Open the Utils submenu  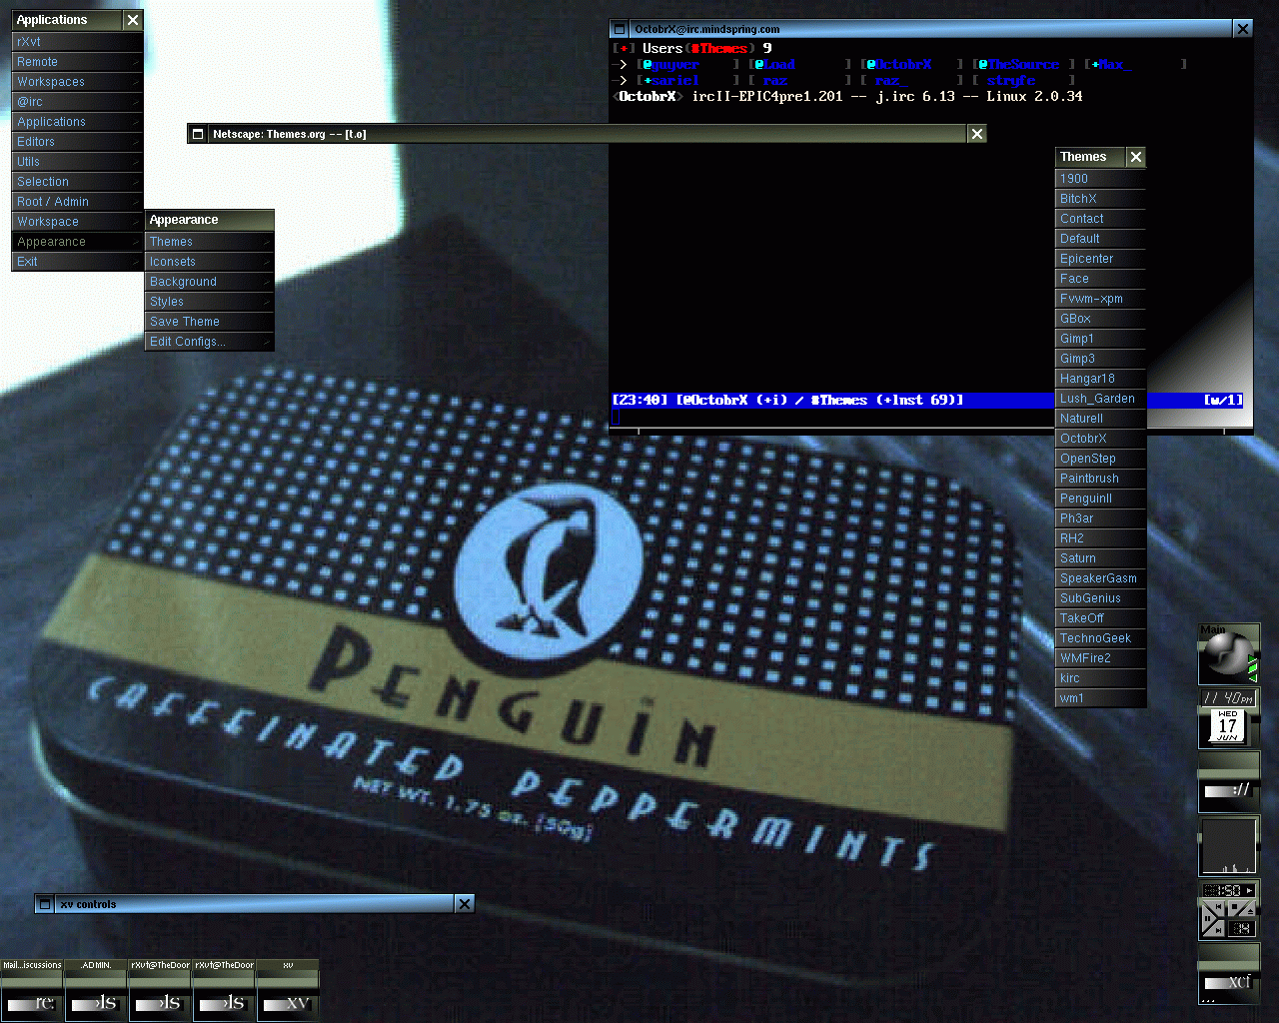pyautogui.click(x=77, y=162)
